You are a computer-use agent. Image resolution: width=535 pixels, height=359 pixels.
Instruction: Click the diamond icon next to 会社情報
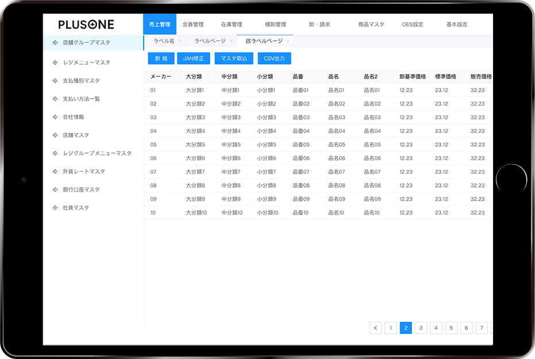point(55,117)
